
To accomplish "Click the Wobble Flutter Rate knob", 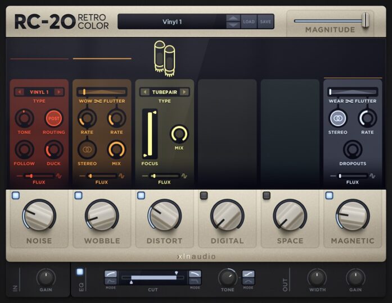I will point(116,118).
